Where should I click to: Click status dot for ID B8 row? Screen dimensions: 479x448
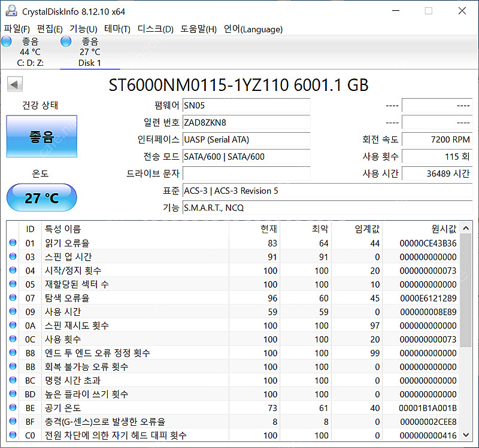click(13, 352)
